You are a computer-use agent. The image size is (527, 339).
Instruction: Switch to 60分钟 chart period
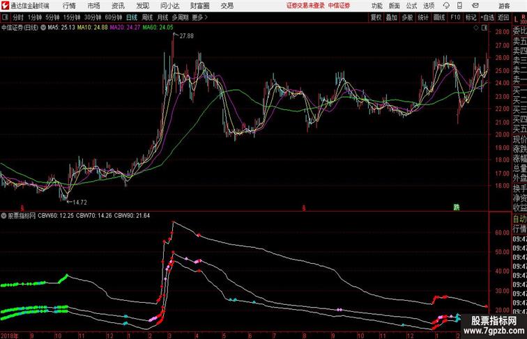coord(114,17)
